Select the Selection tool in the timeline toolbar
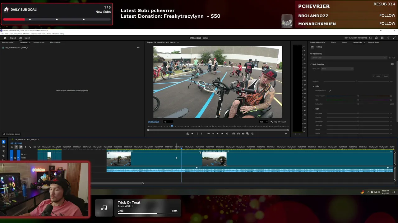 point(3,142)
